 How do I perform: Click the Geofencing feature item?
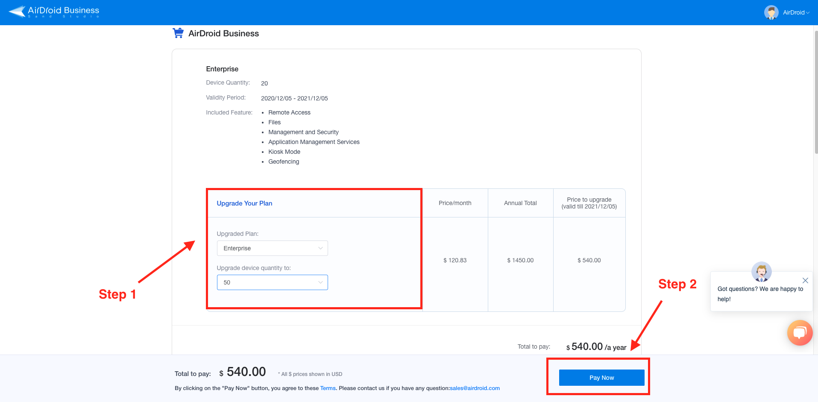284,161
